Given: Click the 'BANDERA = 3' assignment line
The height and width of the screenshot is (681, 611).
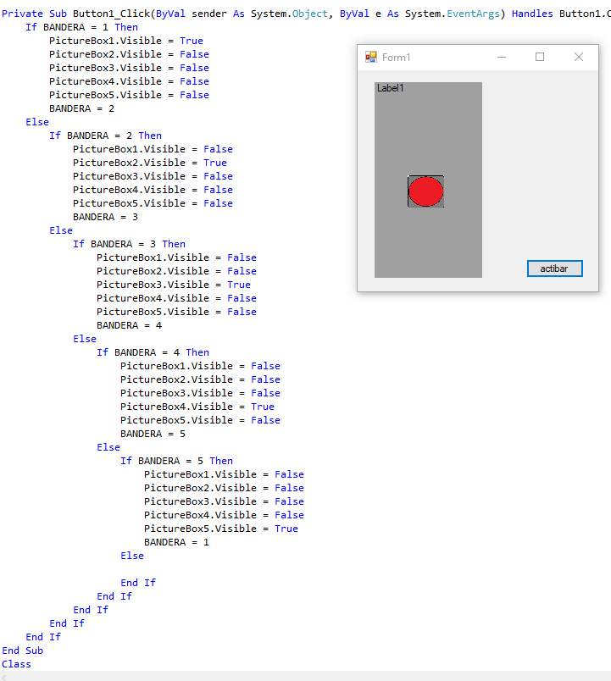Looking at the screenshot, I should [105, 217].
